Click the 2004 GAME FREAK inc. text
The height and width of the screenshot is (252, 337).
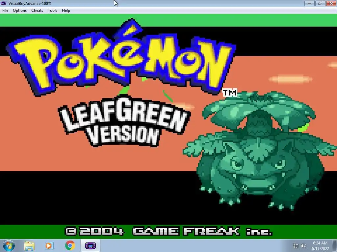coord(169,231)
